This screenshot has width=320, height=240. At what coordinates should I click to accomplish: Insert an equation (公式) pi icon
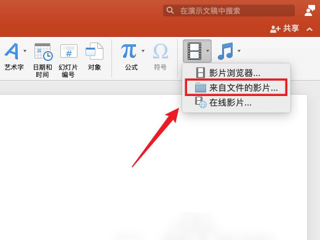point(129,51)
